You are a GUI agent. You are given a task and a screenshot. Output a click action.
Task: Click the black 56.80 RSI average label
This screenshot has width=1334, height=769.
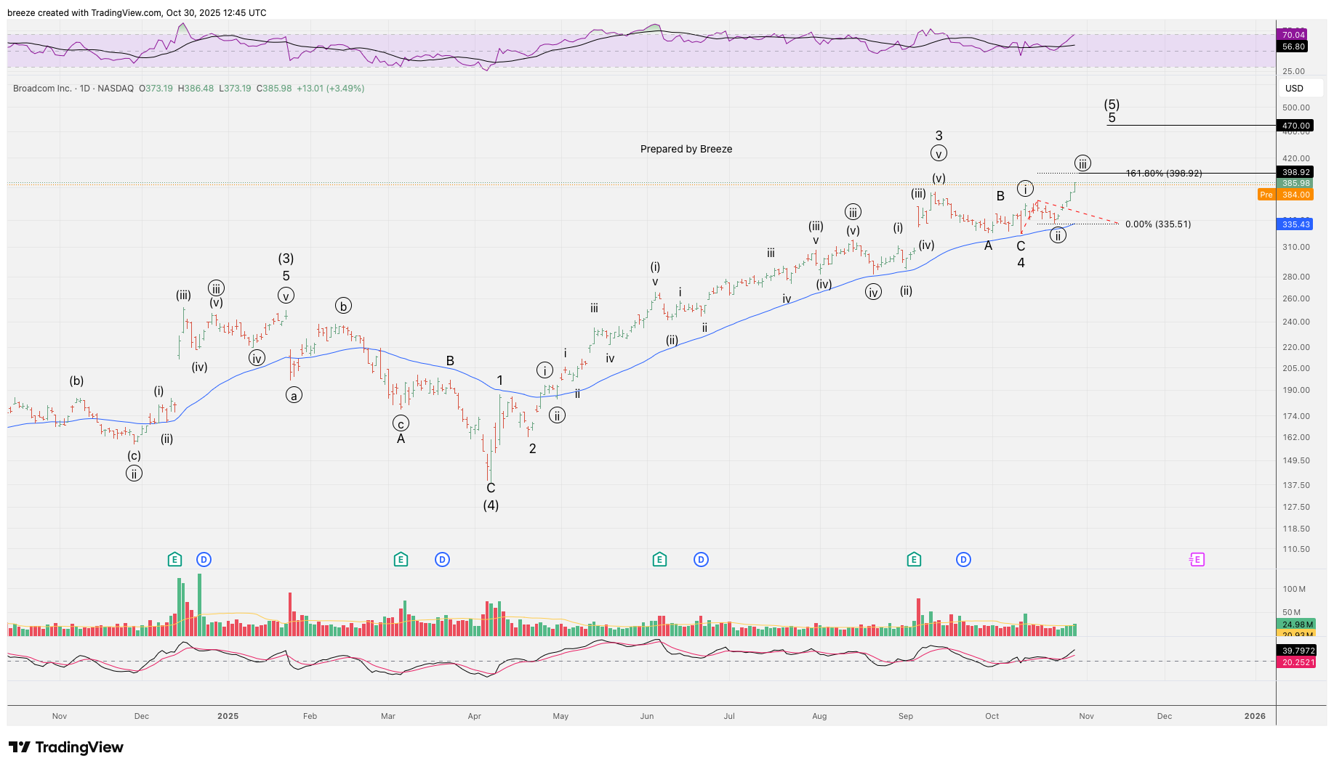pyautogui.click(x=1293, y=46)
